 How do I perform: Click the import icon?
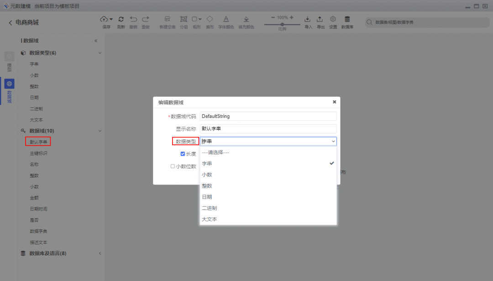pyautogui.click(x=308, y=19)
